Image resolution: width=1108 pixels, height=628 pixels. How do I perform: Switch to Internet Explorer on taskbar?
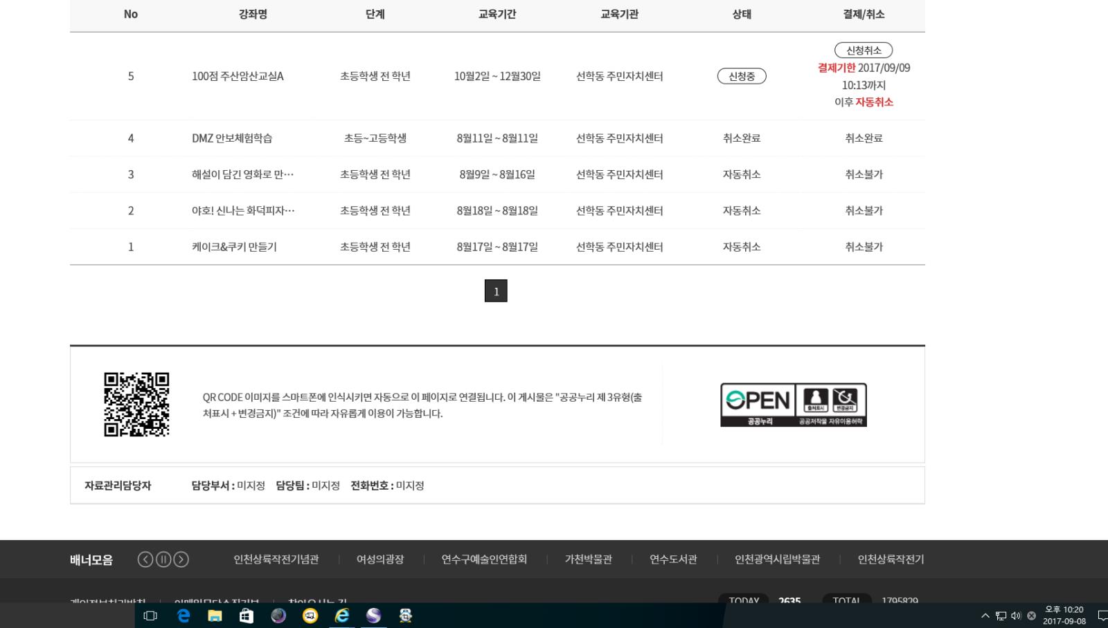(x=342, y=616)
